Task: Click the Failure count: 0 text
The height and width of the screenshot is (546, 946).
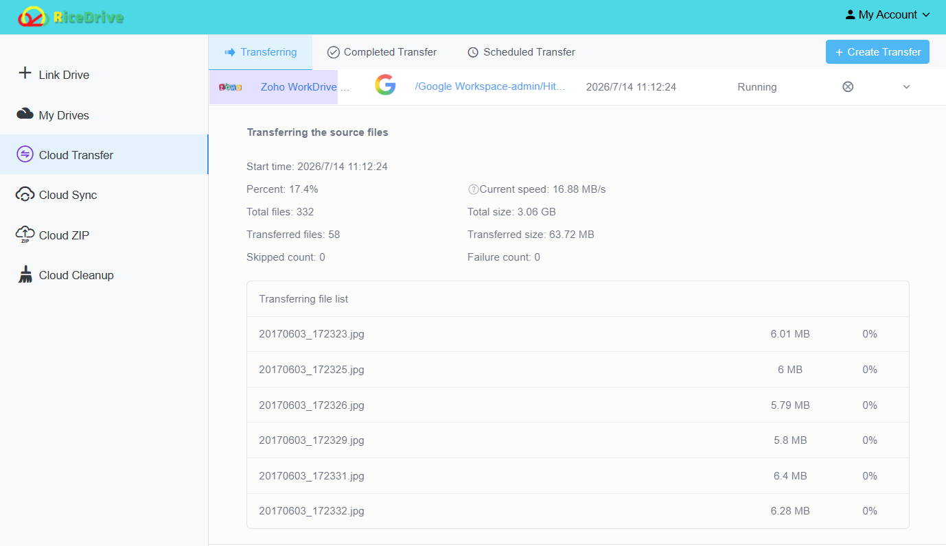Action: 504,257
